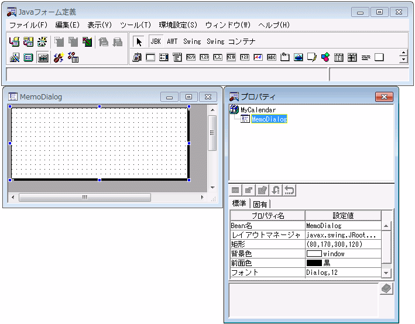Screen dimensions: 415x324
Task: Select MyCalendar node in Properties tree
Action: click(x=258, y=110)
